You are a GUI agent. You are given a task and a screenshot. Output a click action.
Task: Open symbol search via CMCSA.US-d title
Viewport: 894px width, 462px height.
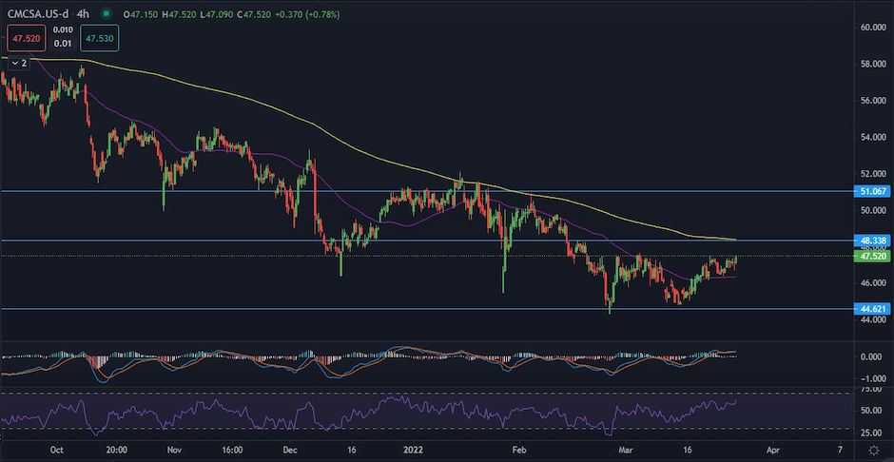coord(39,14)
